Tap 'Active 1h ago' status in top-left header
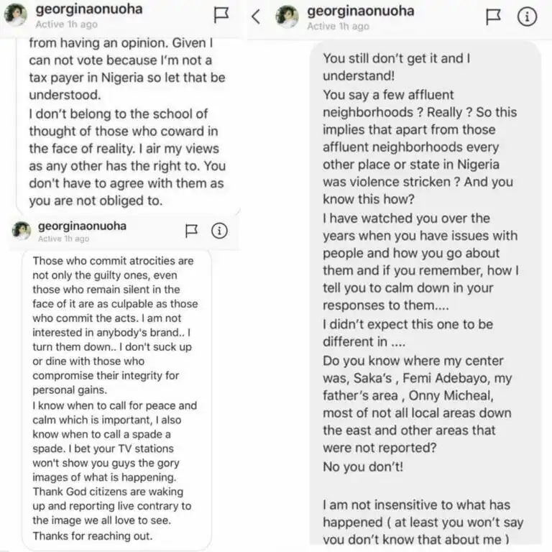The width and height of the screenshot is (552, 552). 67,24
